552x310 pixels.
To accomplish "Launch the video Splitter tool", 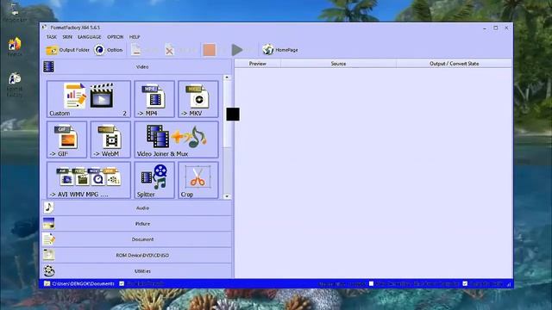I will tap(154, 180).
